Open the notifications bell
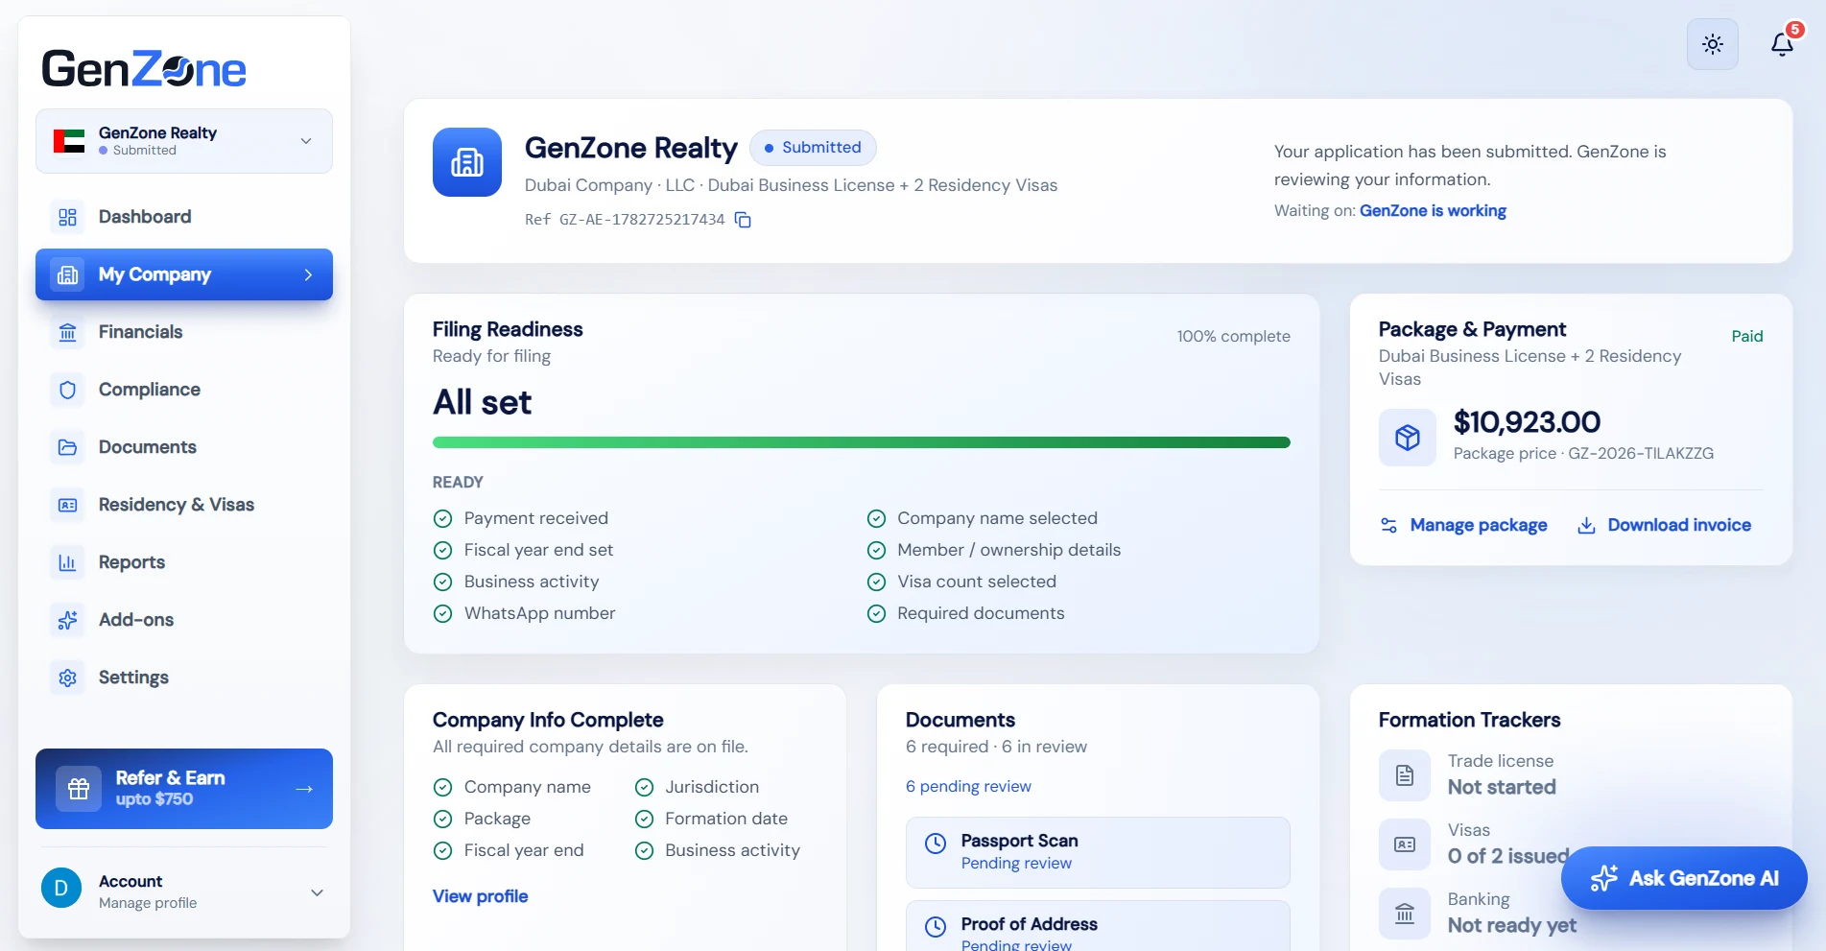 tap(1783, 44)
